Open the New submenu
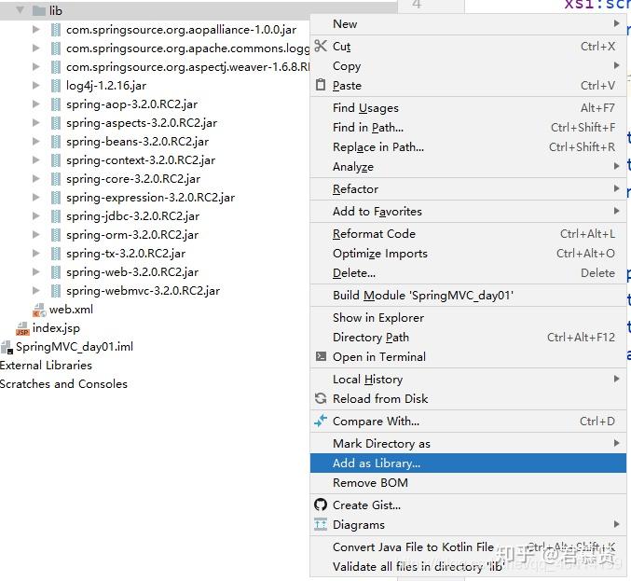 click(x=345, y=24)
